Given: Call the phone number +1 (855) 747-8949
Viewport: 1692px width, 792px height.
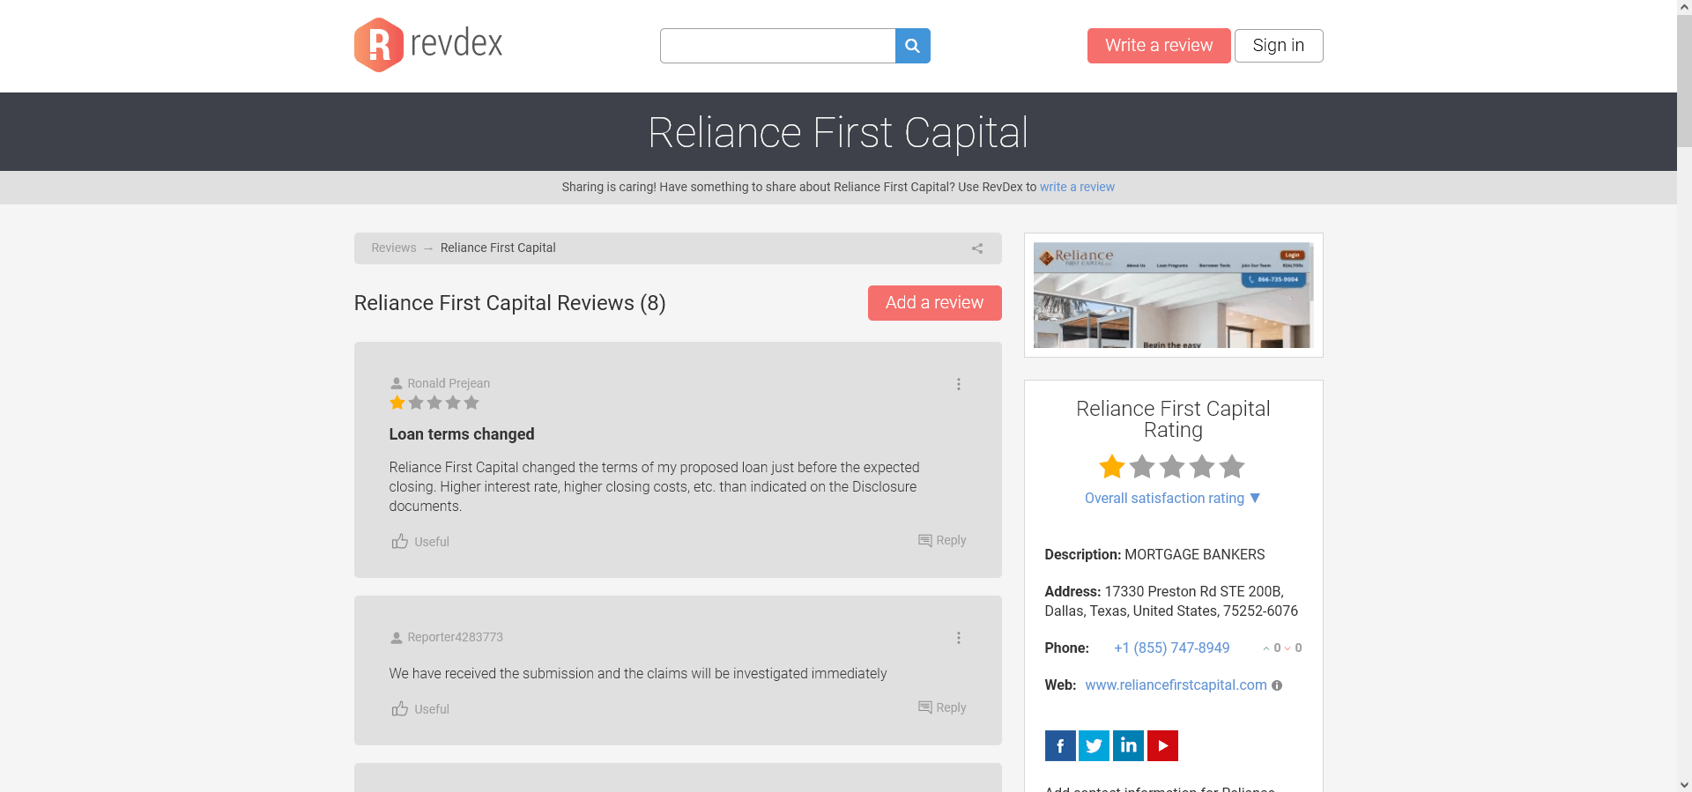Looking at the screenshot, I should 1171,648.
